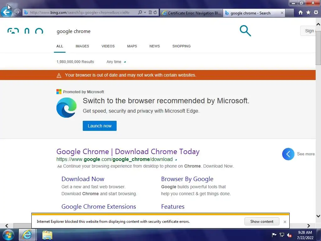Click the Show content button
Image resolution: width=321 pixels, height=241 pixels.
[262, 221]
